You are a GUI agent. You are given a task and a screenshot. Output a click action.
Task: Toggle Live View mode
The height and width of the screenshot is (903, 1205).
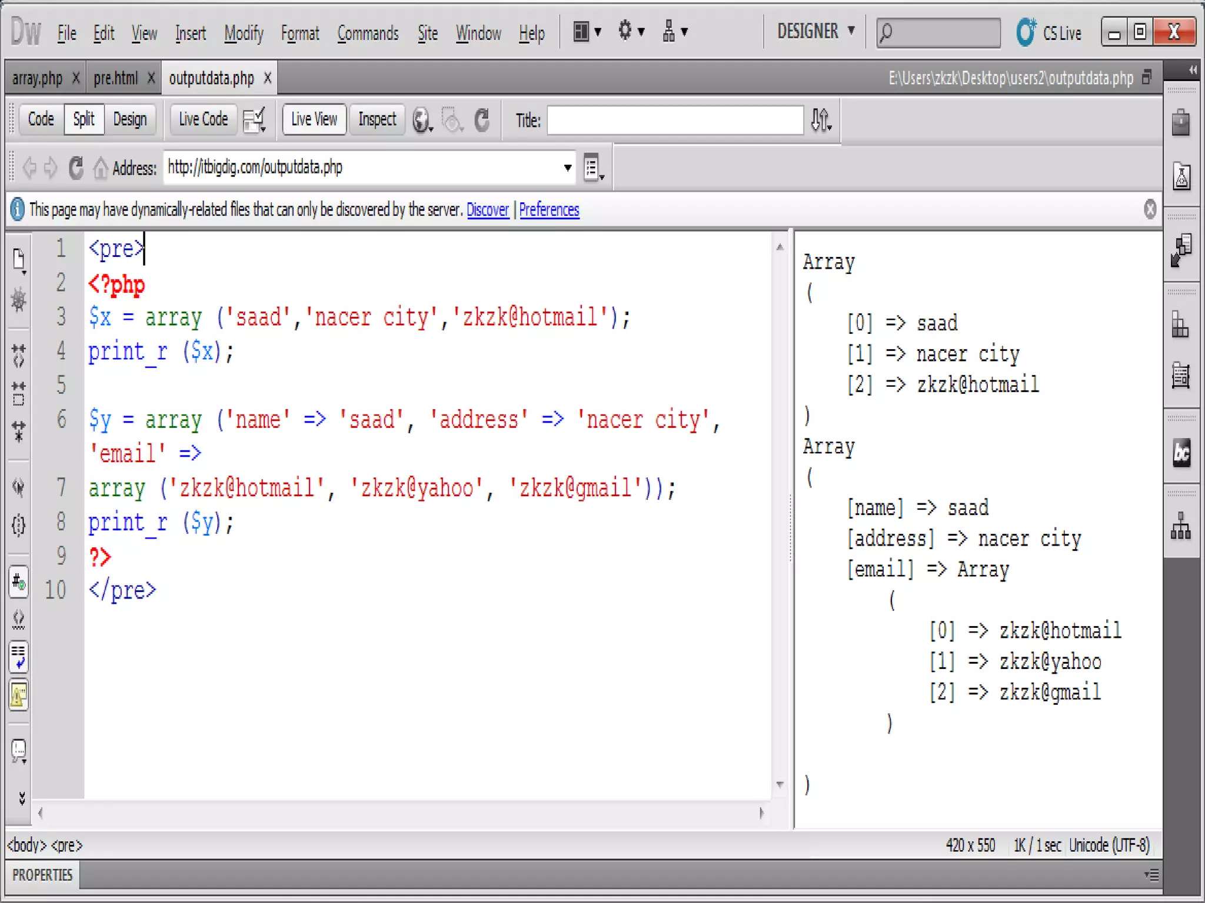click(314, 119)
